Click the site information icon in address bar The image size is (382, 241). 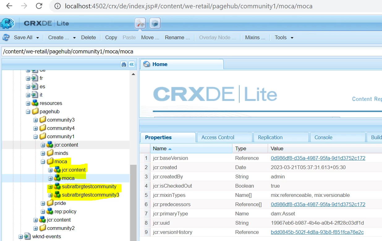tap(57, 6)
